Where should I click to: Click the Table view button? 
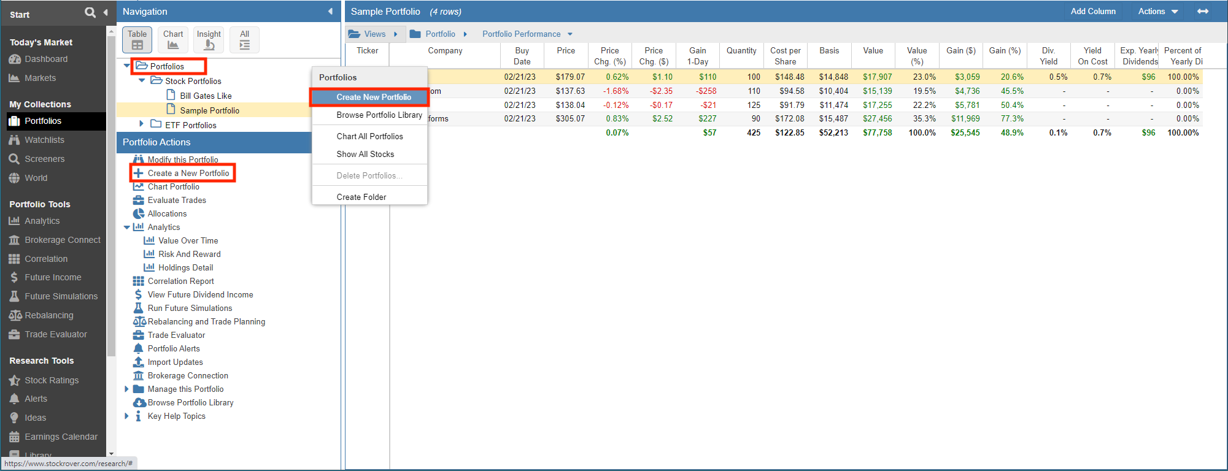point(137,40)
